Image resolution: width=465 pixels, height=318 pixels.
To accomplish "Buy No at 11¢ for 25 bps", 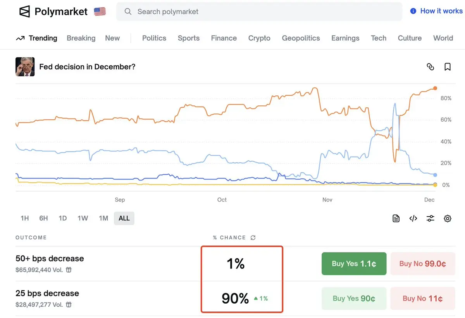I will 422,298.
